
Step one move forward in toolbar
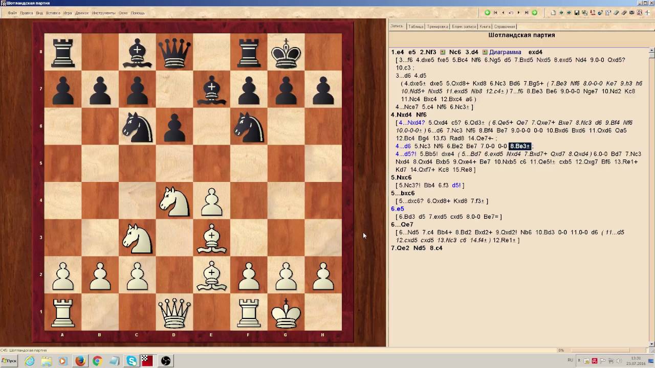coord(518,13)
